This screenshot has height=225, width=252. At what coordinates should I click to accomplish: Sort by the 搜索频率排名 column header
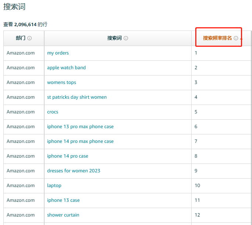[x=217, y=38]
